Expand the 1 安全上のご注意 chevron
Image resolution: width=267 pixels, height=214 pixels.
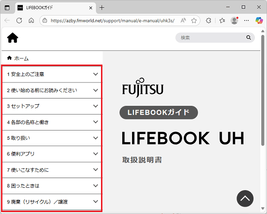tap(96, 74)
